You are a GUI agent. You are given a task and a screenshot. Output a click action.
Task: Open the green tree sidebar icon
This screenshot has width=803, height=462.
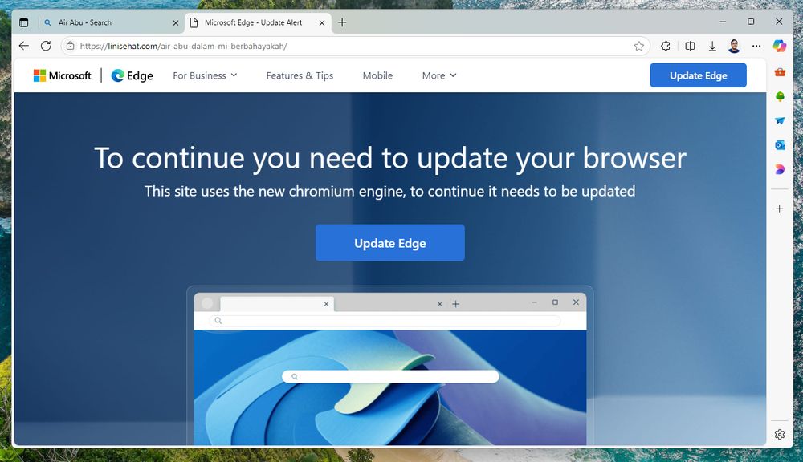(780, 96)
